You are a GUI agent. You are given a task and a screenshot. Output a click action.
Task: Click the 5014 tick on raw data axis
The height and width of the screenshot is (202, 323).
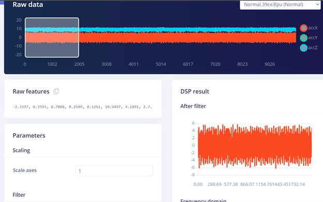[160, 64]
